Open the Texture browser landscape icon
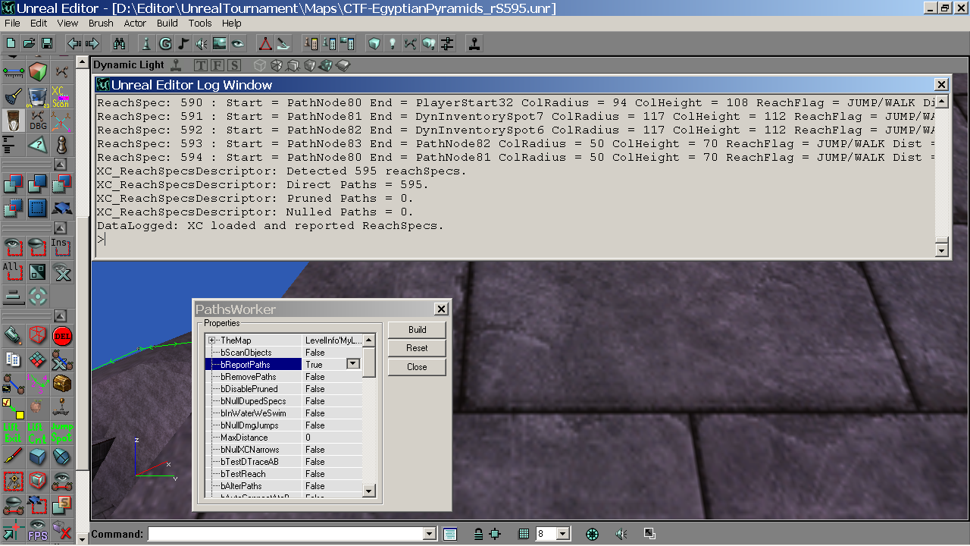Image resolution: width=970 pixels, height=546 pixels. pos(220,43)
